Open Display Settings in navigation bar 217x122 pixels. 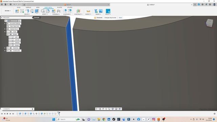click(x=113, y=109)
